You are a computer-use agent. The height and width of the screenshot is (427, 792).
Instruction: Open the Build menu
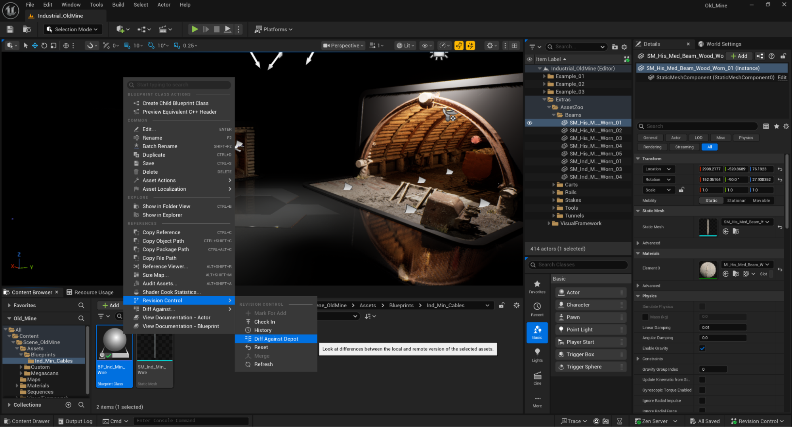118,5
